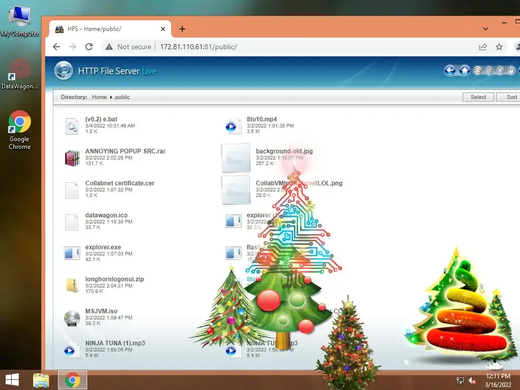Open the (v0.2) e.bat file icon

tap(72, 126)
